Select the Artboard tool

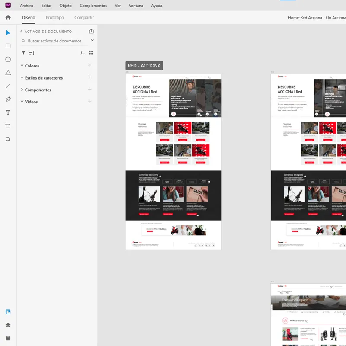(x=8, y=126)
